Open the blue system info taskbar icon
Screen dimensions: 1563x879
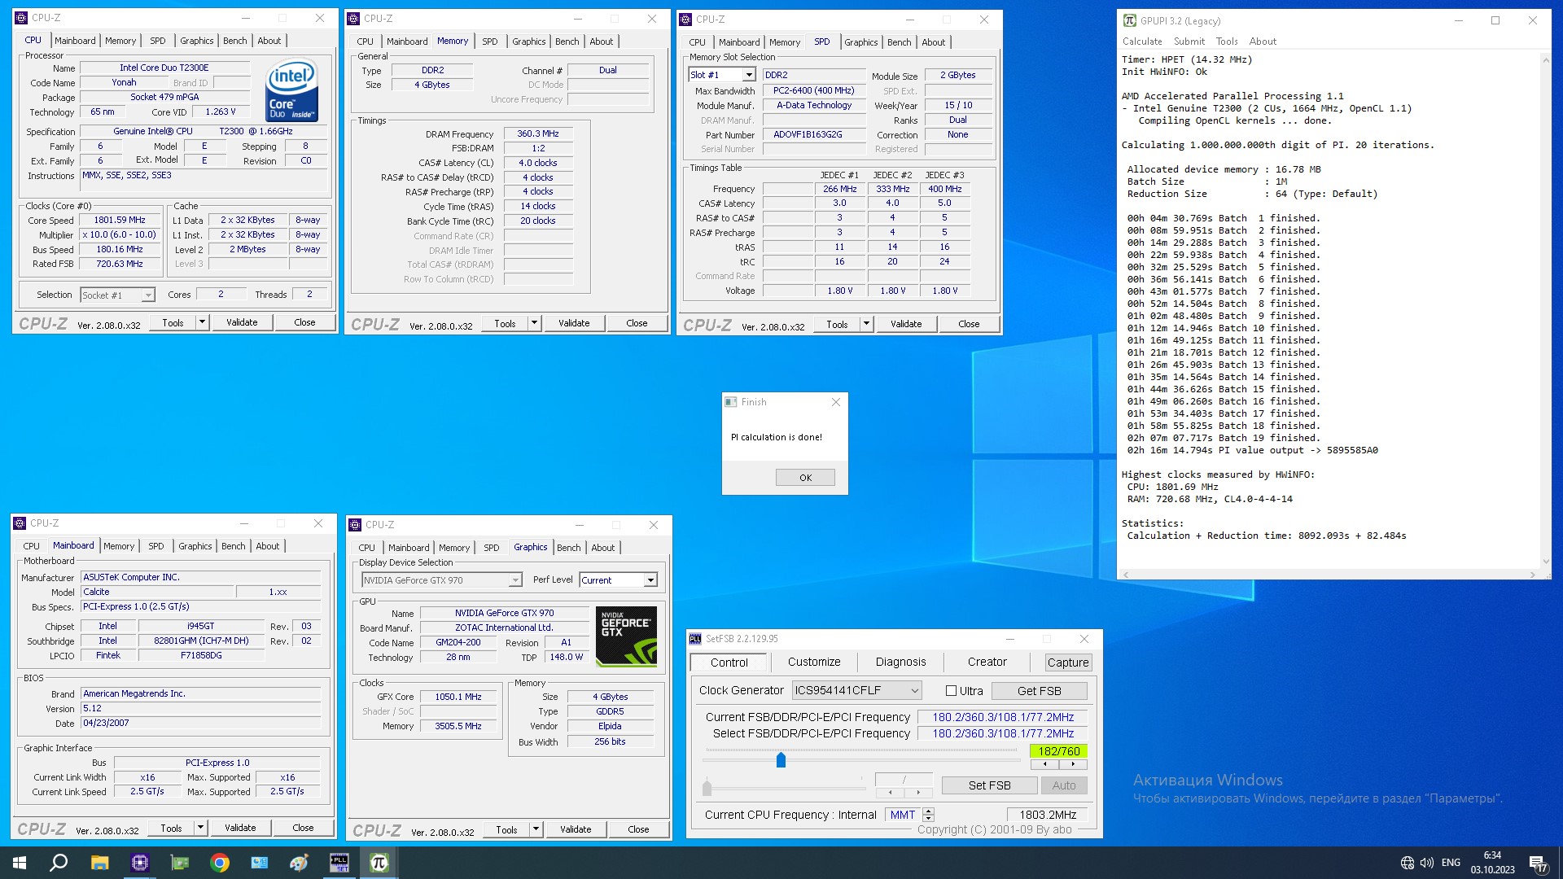click(x=260, y=863)
